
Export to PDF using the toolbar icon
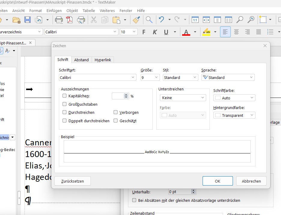click(x=70, y=20)
